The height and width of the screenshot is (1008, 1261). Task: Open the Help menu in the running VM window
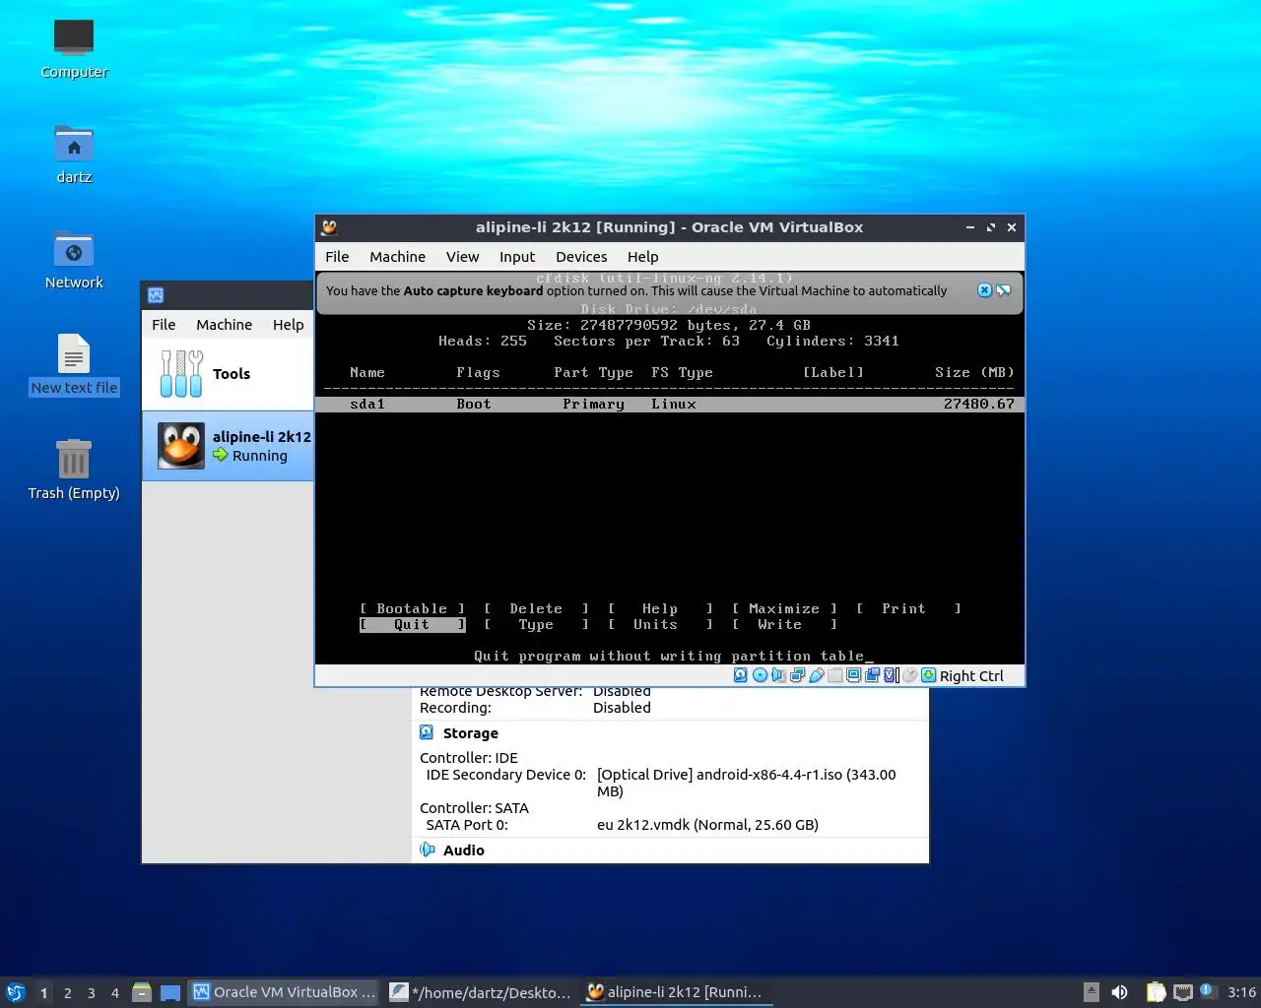[642, 257]
